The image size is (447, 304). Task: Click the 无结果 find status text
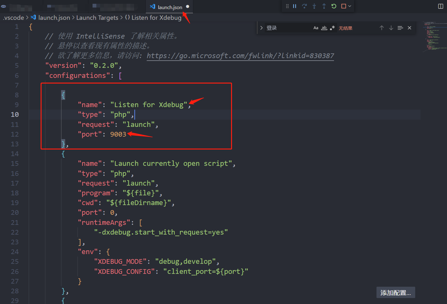coord(345,28)
